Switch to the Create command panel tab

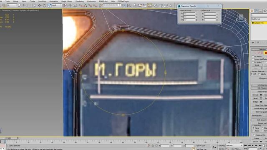tap(252, 11)
